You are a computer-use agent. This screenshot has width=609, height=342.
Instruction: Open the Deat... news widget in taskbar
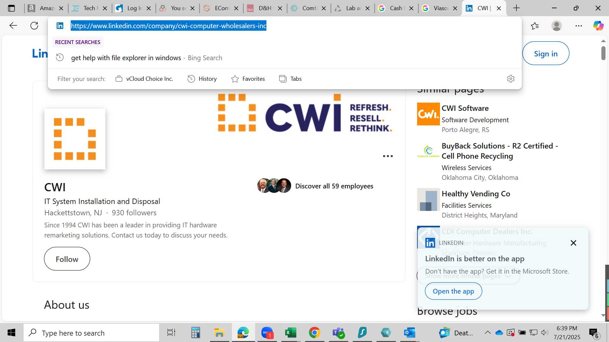(x=456, y=333)
